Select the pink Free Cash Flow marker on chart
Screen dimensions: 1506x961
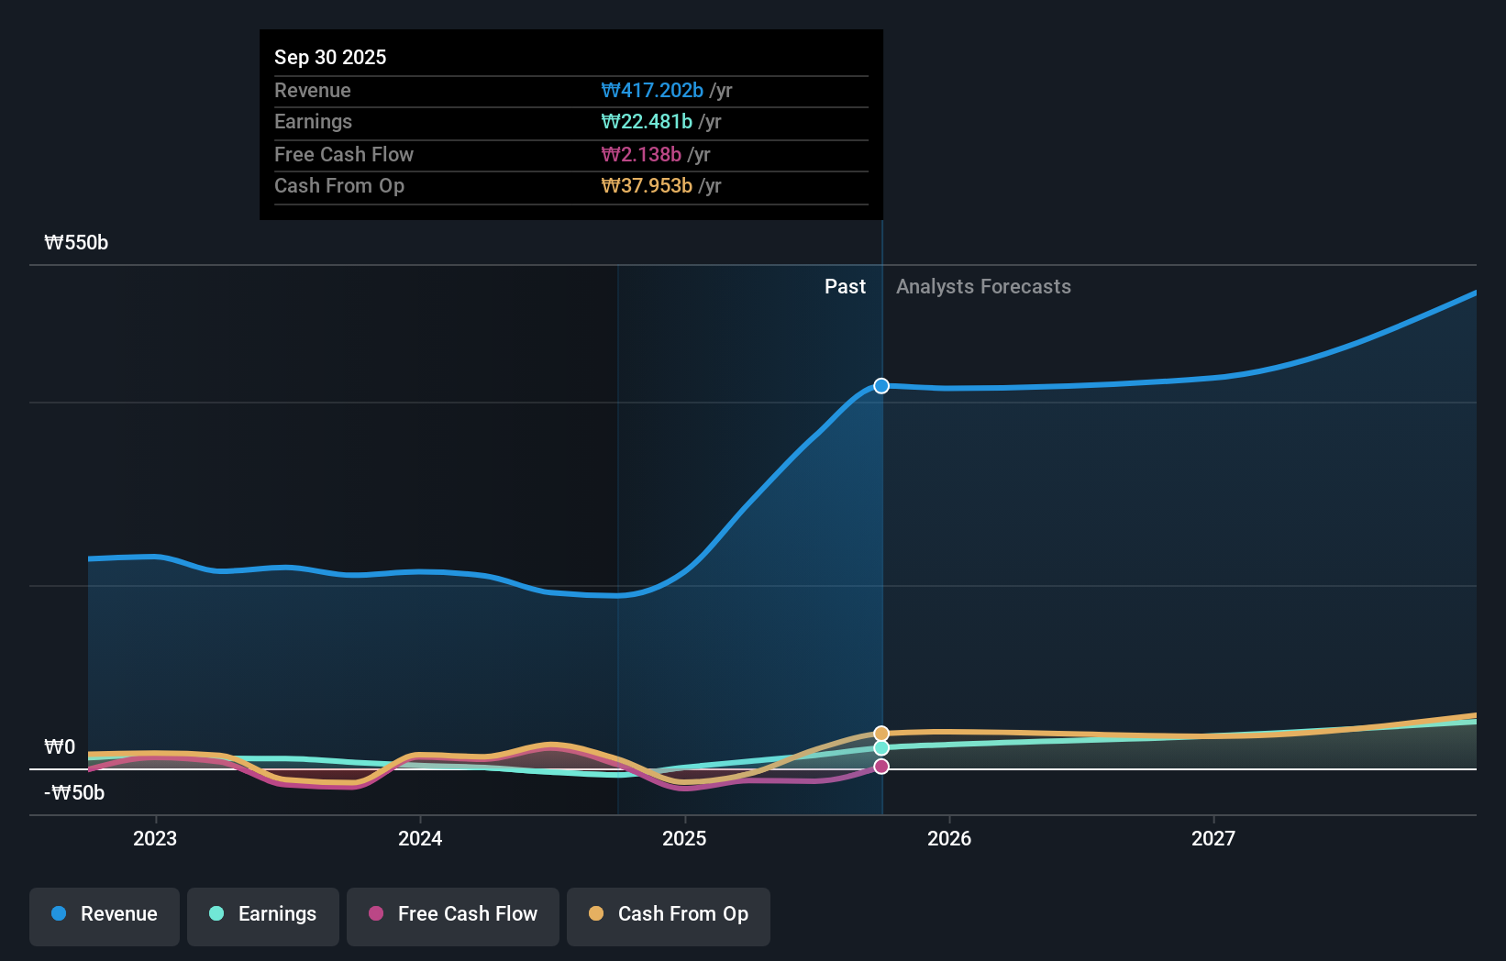(880, 766)
